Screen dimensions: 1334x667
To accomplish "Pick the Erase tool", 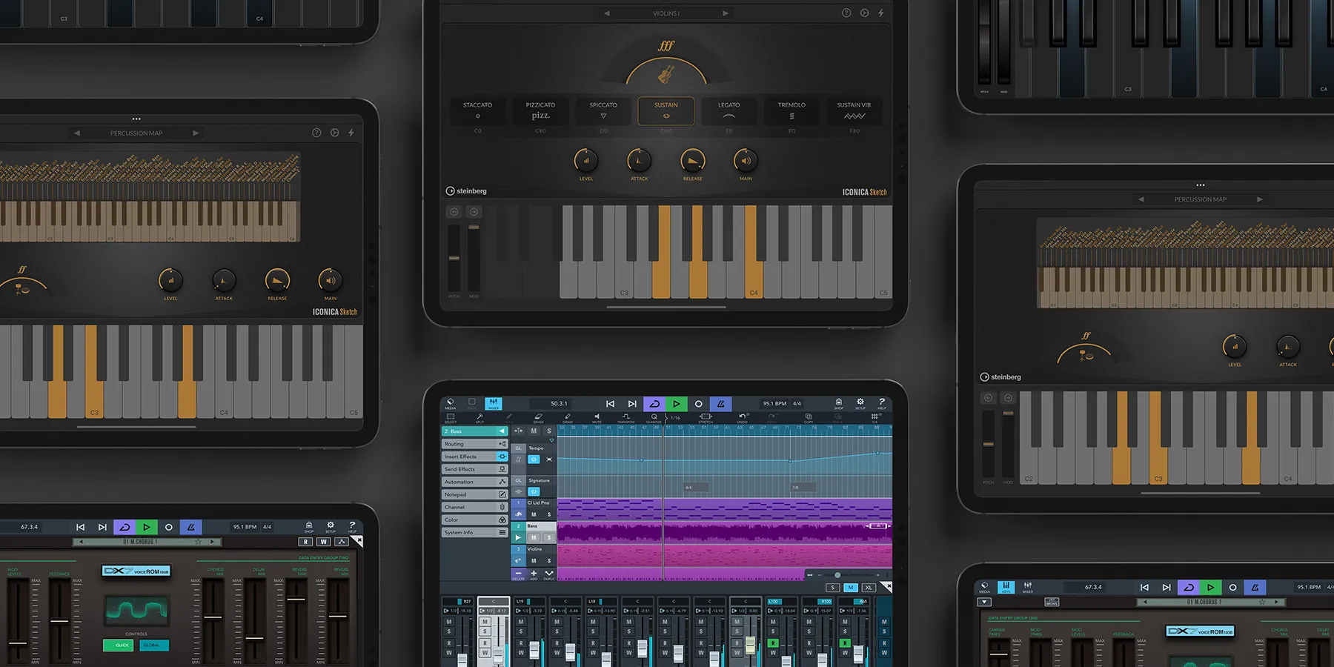I will (538, 417).
